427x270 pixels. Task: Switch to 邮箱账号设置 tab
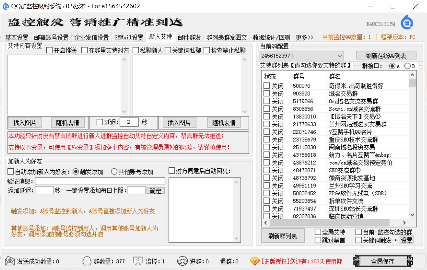(x=51, y=37)
